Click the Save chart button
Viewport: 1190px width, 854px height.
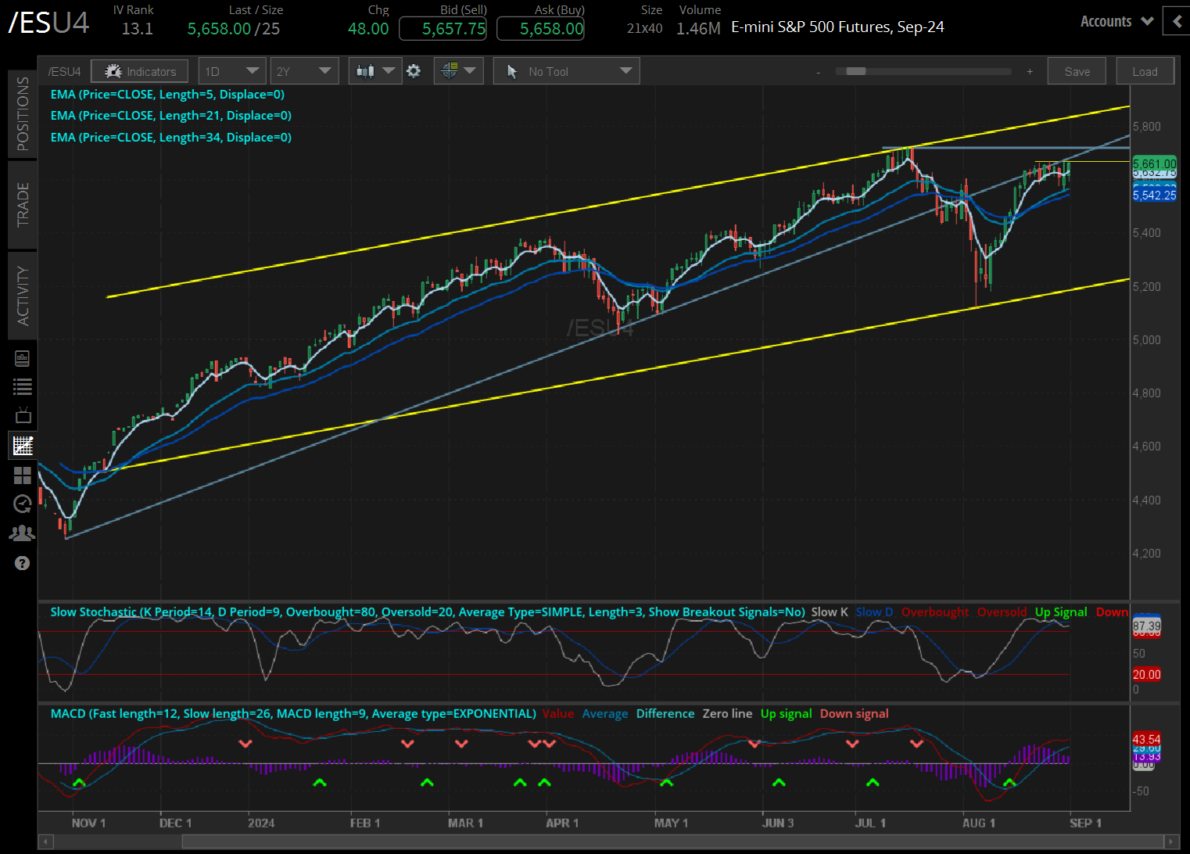[1076, 70]
